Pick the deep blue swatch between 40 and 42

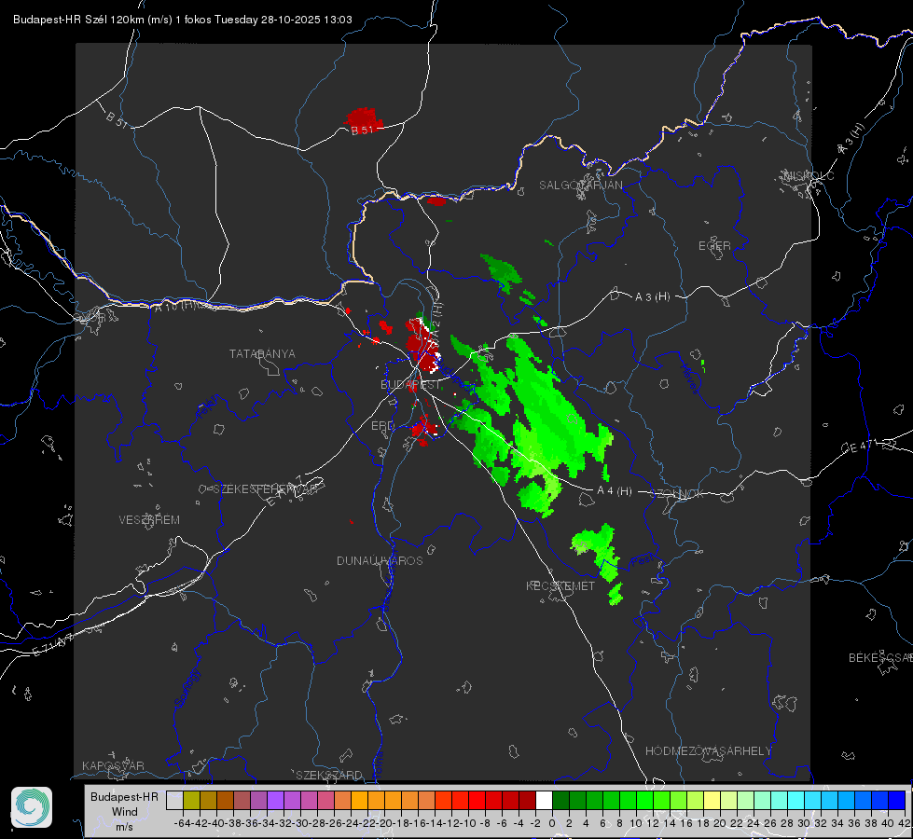[896, 800]
